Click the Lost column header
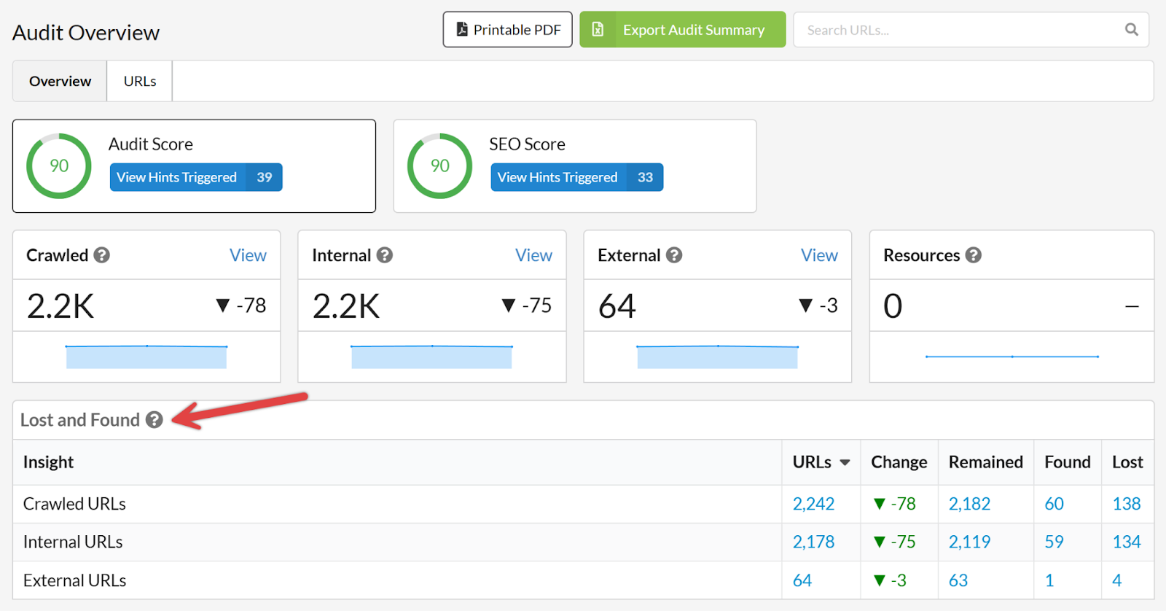Image resolution: width=1166 pixels, height=611 pixels. tap(1127, 462)
